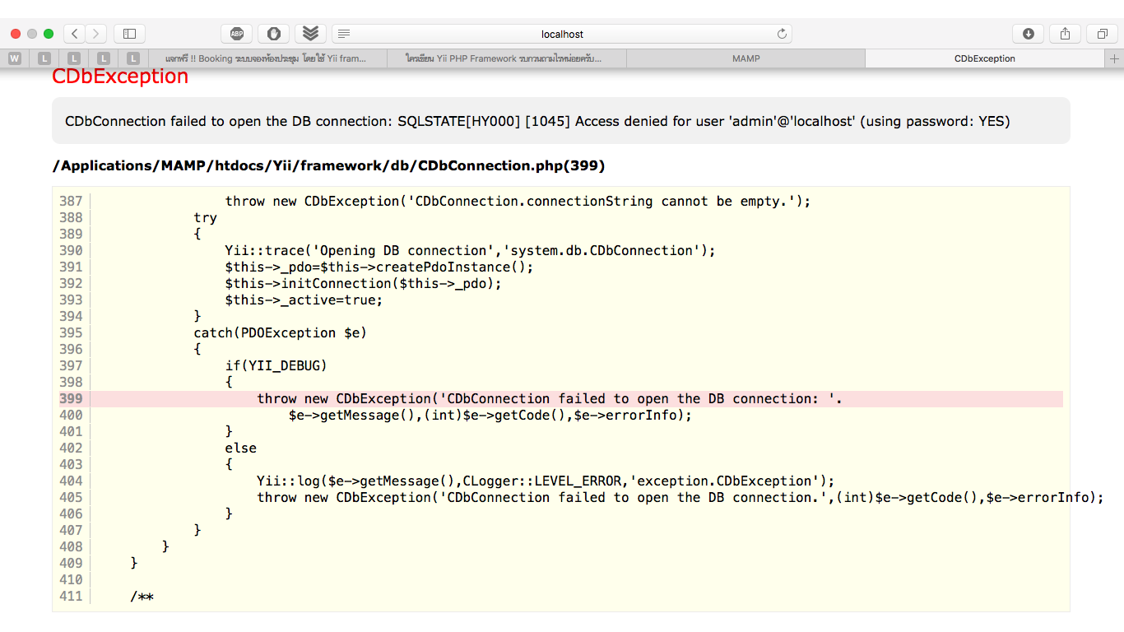Image resolution: width=1124 pixels, height=632 pixels.
Task: Switch to the MAMP tab
Action: click(x=745, y=58)
